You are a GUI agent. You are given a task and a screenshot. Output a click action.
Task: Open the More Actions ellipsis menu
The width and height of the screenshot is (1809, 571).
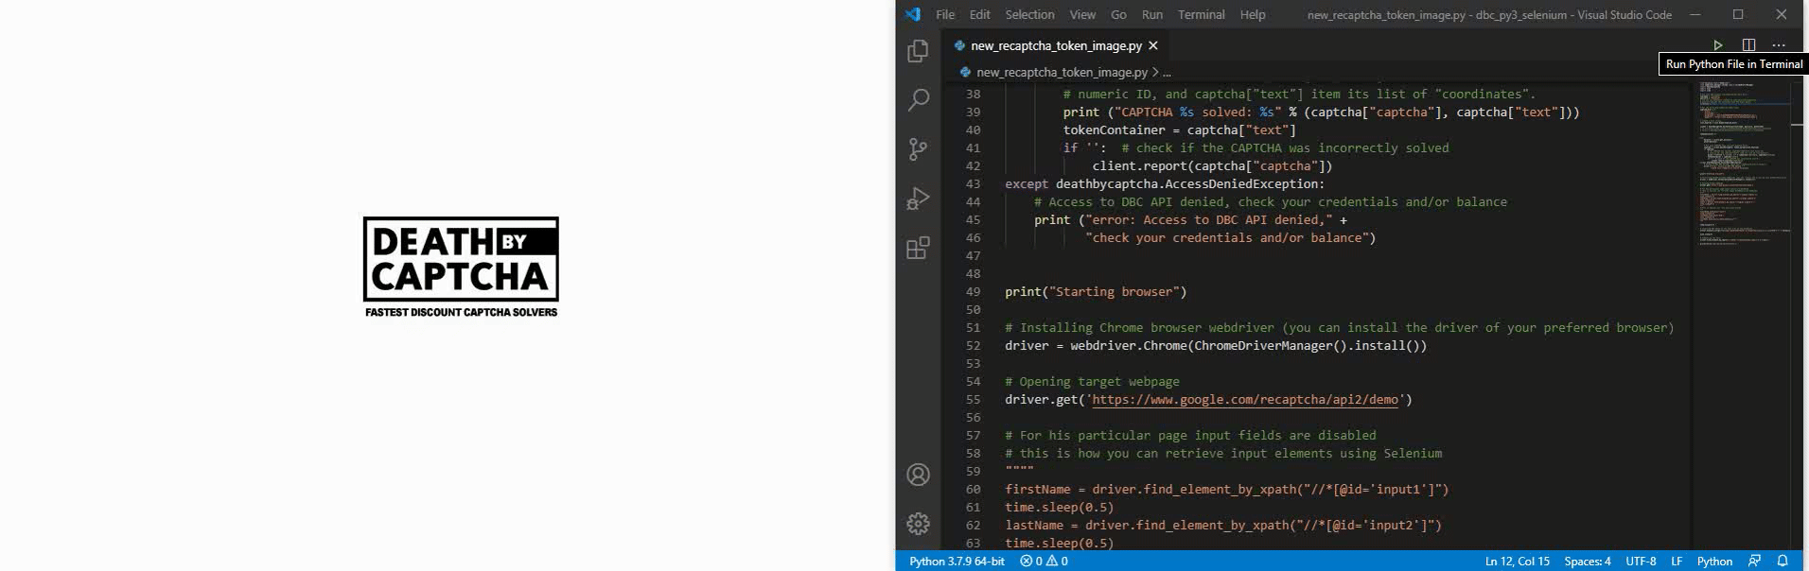click(1779, 45)
